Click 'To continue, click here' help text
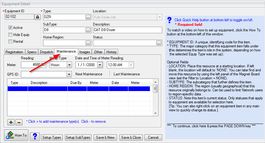Image resolution: width=265 pixels, height=143 pixels. pos(211,126)
